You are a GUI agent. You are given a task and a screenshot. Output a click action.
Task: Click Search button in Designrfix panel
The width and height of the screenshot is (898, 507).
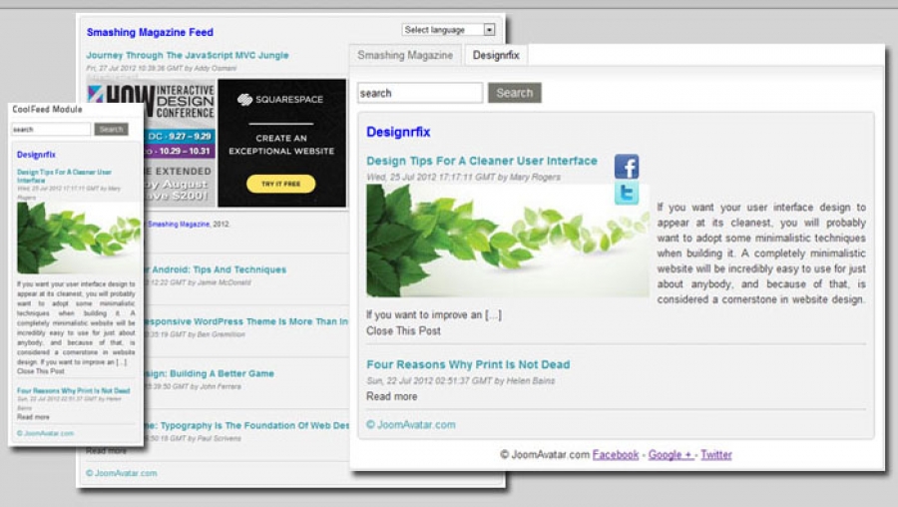514,93
